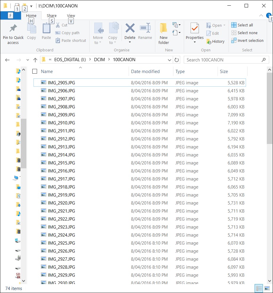Click the SD card drive icon in navigation pane
Screen dimensions: 273x293
(x=18, y=275)
